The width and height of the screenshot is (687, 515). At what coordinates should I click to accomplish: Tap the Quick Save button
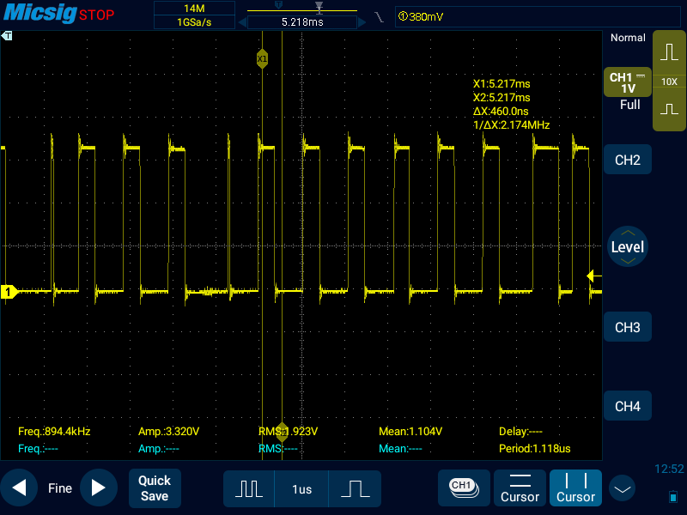[155, 488]
